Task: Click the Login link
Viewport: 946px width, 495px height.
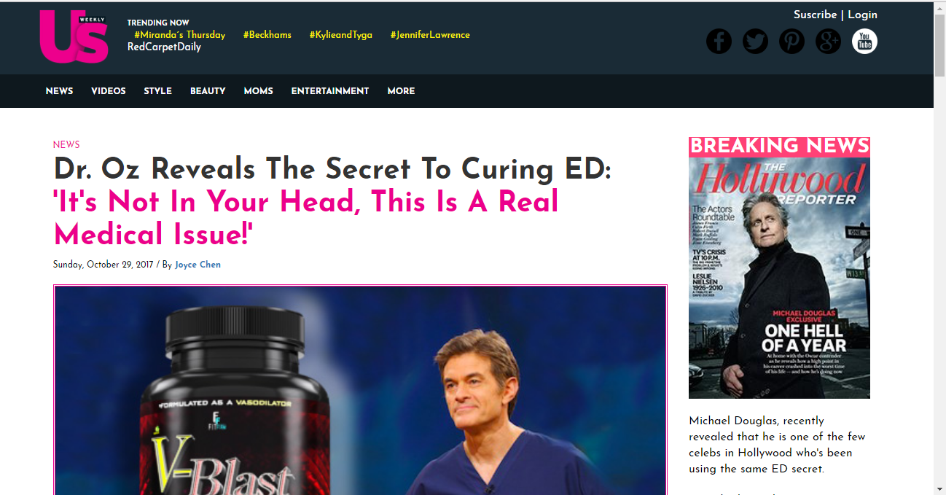Action: click(862, 15)
